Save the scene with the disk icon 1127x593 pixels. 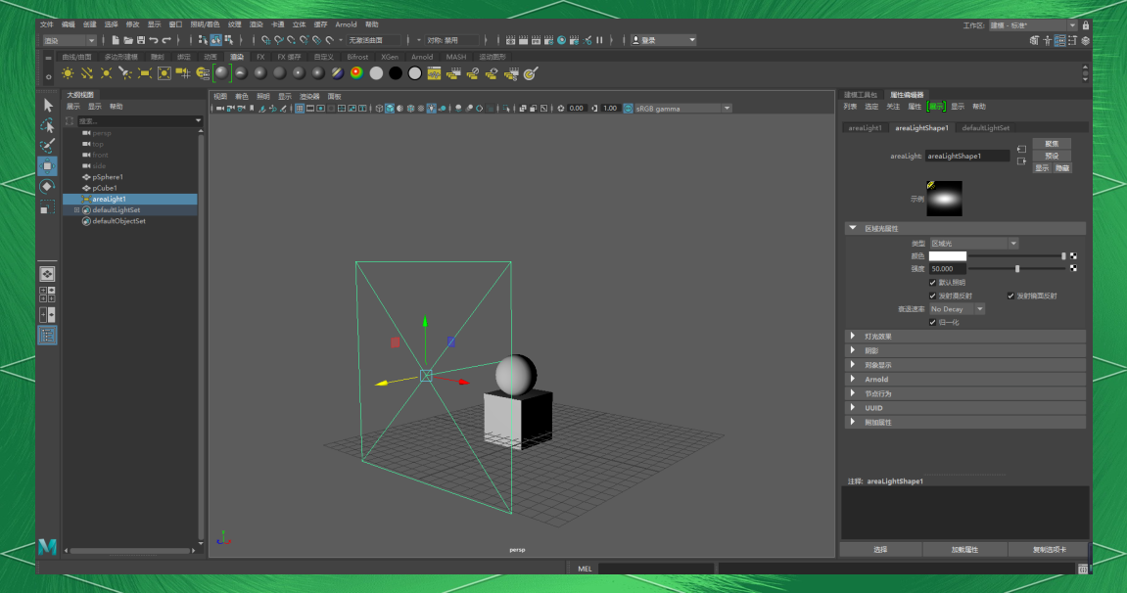(x=141, y=40)
